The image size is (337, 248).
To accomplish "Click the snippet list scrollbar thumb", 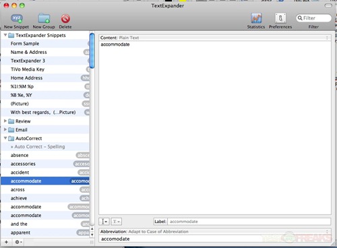I will 92,51.
